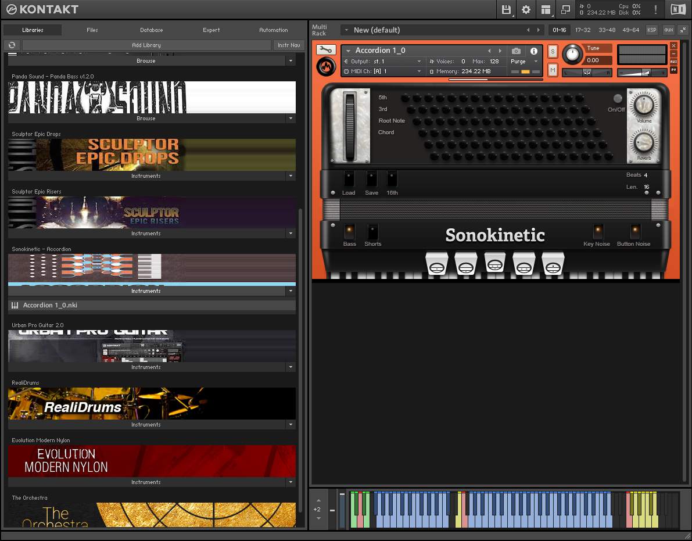The image size is (692, 541).
Task: Open the multi preset name dropdown
Action: pyautogui.click(x=347, y=30)
